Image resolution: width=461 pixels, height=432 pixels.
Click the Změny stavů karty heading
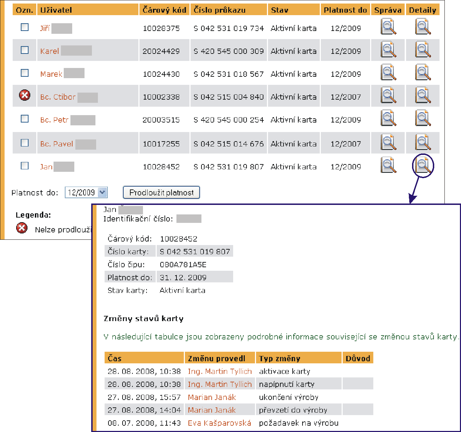[143, 319]
